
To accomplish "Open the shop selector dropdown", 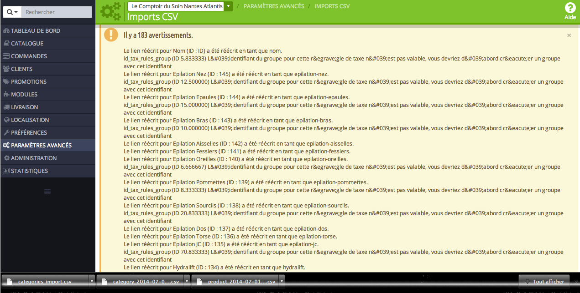I will (x=180, y=6).
